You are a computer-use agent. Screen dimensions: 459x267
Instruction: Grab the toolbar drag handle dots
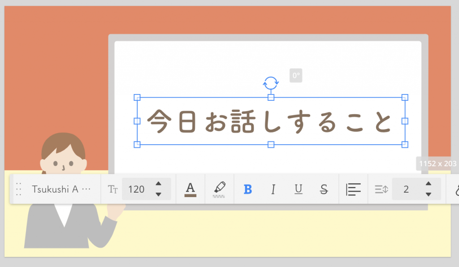pos(18,189)
